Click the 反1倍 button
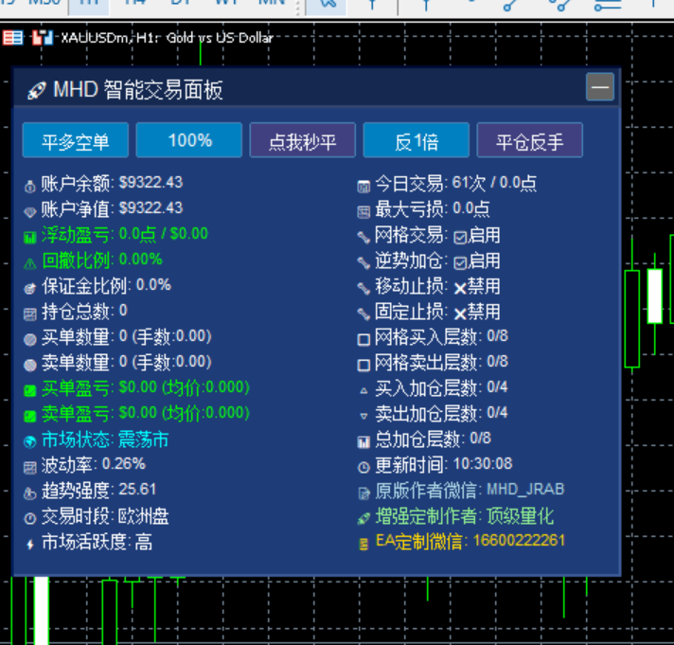This screenshot has width=674, height=645. (417, 140)
